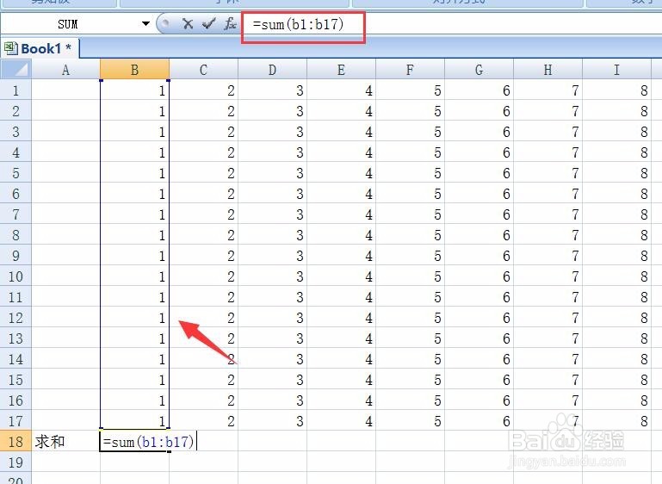
Task: Click in the formula bar containing =sum(b1:b17)
Action: point(452,24)
